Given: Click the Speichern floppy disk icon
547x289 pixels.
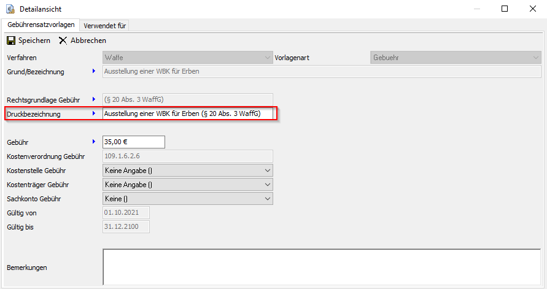Looking at the screenshot, I should click(x=11, y=40).
